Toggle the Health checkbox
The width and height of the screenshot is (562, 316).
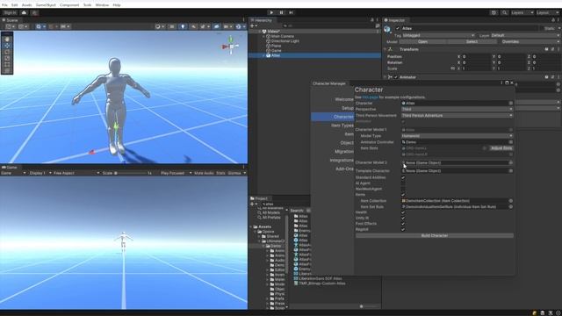tap(403, 212)
